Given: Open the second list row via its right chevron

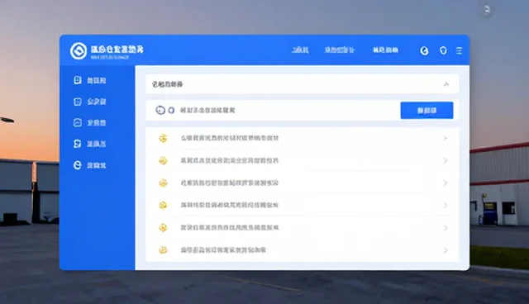Looking at the screenshot, I should [x=446, y=160].
